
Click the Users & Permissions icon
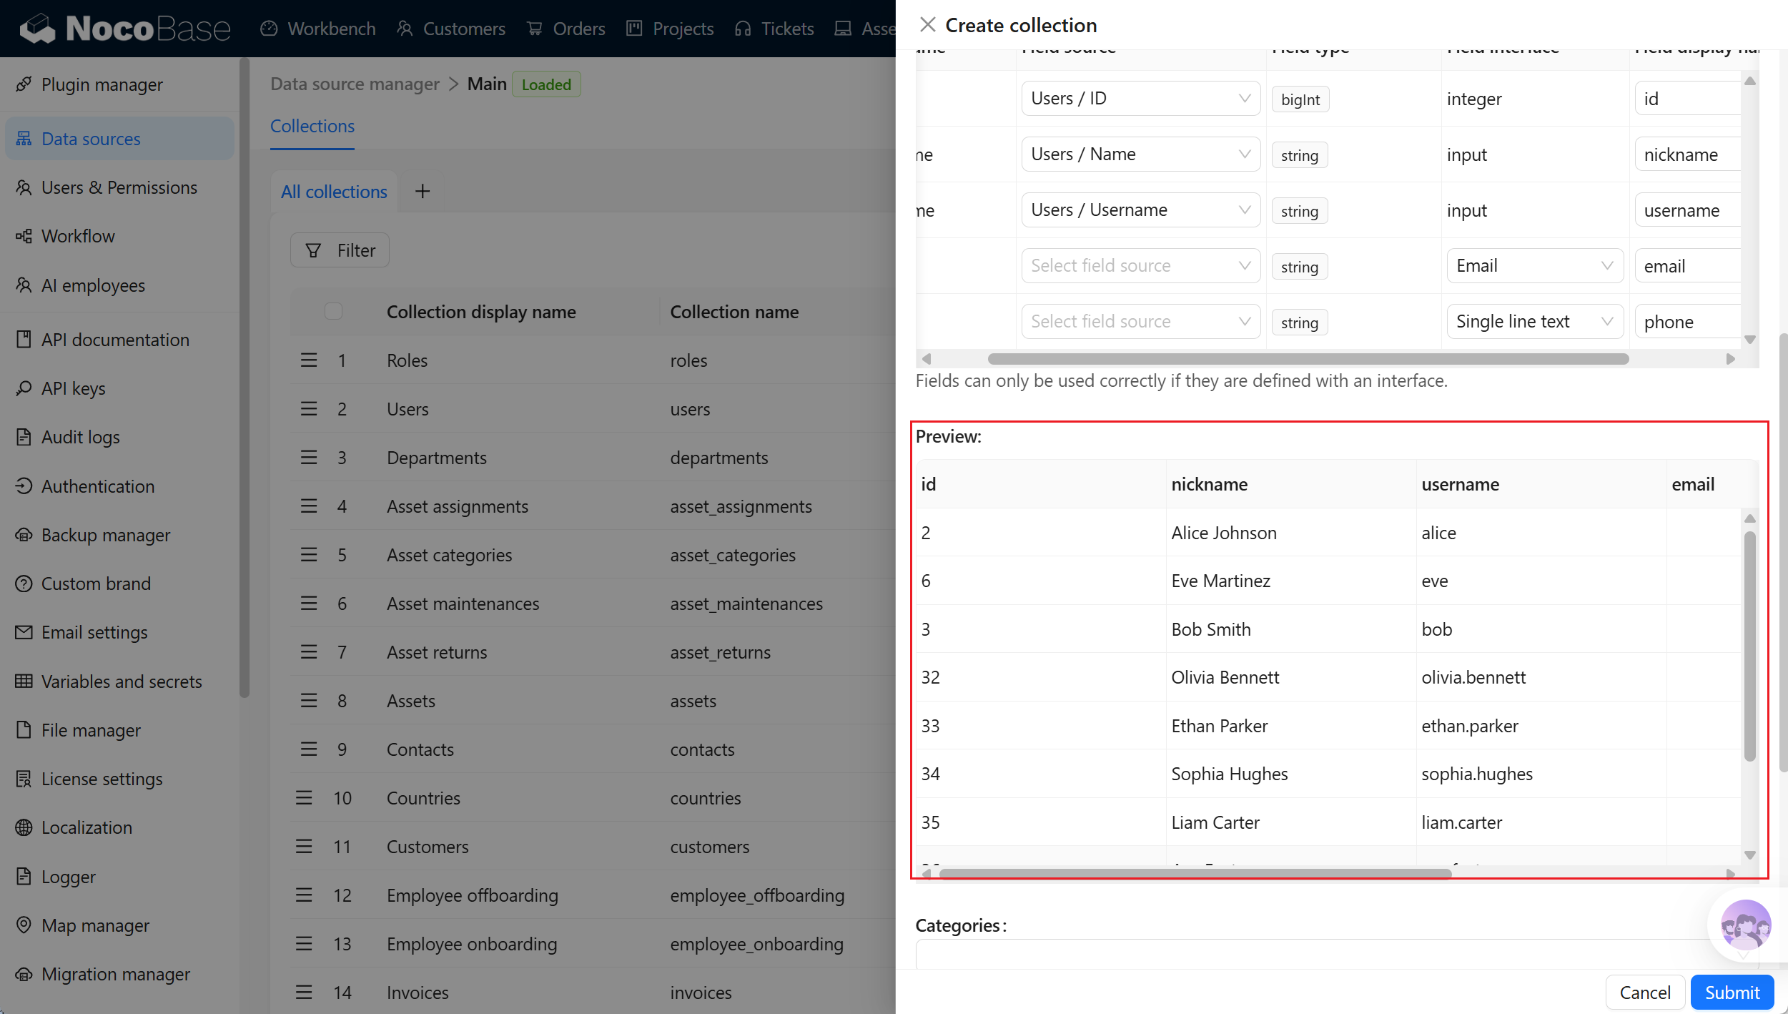(x=24, y=187)
